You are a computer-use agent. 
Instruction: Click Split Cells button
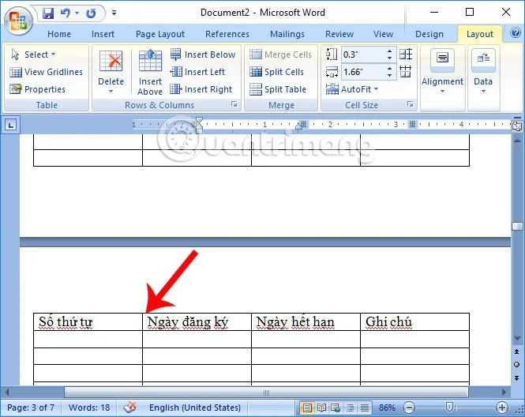[277, 72]
